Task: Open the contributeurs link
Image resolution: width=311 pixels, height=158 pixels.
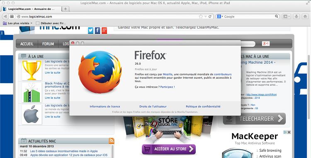Action: [223, 74]
